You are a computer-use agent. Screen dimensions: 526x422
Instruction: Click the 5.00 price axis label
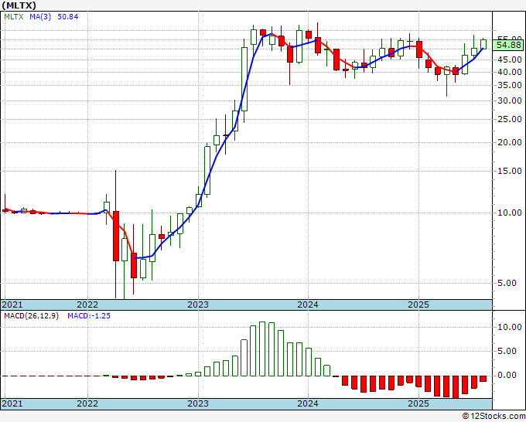(x=507, y=283)
